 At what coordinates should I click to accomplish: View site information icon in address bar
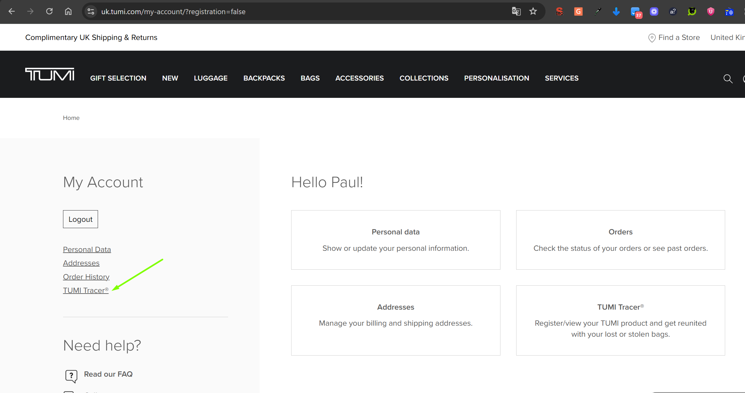click(91, 12)
